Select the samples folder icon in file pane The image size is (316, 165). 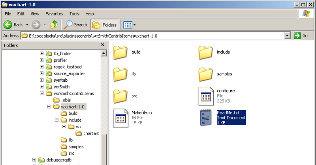205,75
